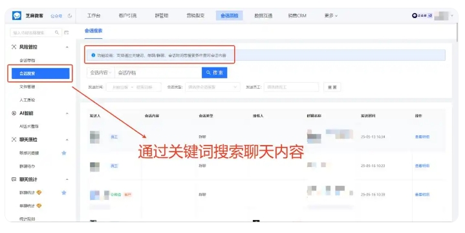
Task: Select 会话搜索 in the sidebar
Action: 40,73
